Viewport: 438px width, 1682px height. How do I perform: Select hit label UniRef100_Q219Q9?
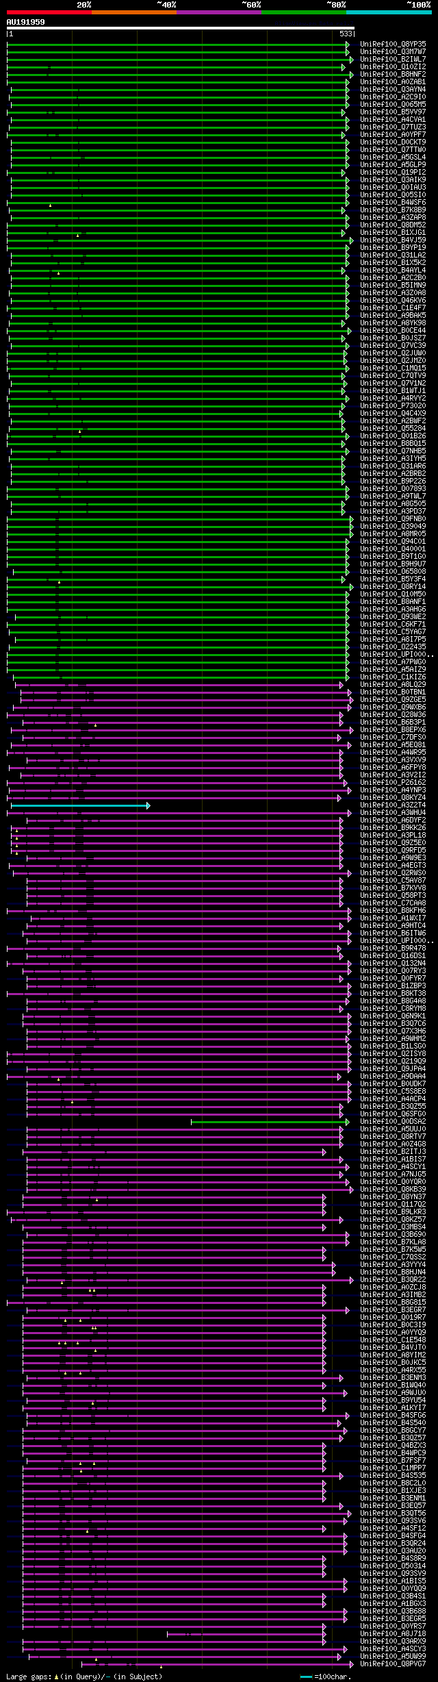tap(393, 1062)
